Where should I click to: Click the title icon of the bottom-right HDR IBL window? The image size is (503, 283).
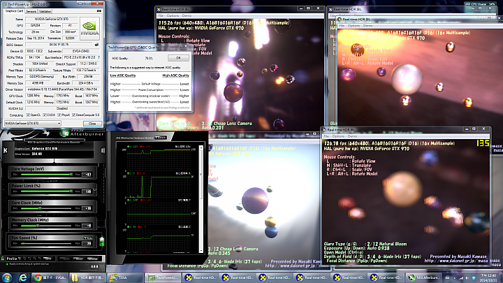324,130
